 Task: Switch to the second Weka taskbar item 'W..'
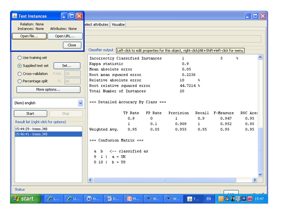click(173, 199)
